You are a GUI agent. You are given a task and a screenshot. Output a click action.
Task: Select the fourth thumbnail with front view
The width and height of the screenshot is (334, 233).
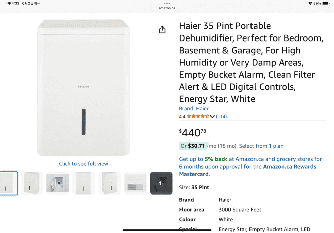pos(83,183)
